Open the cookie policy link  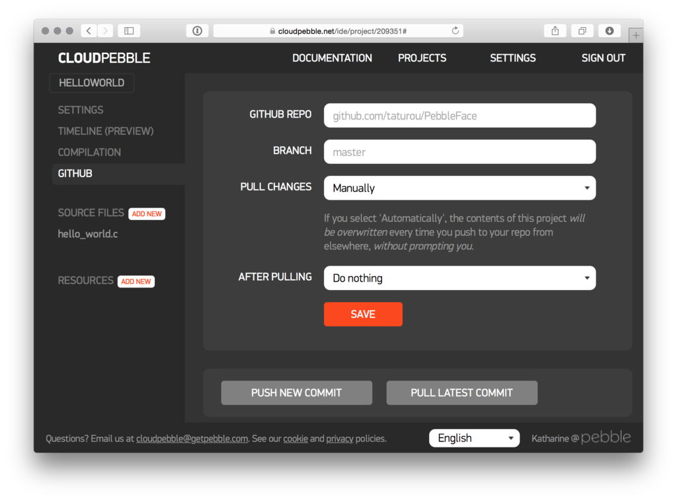(296, 438)
